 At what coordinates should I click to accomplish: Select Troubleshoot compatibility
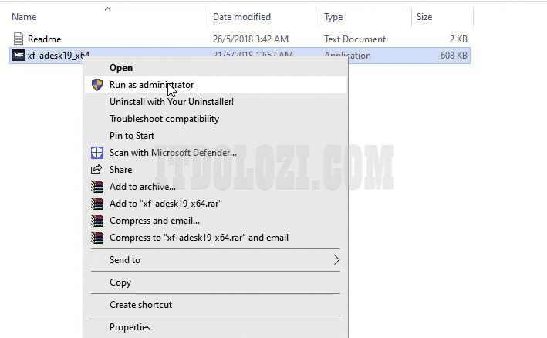click(x=164, y=119)
